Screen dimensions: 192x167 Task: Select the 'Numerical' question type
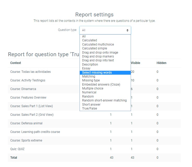pos(89,92)
